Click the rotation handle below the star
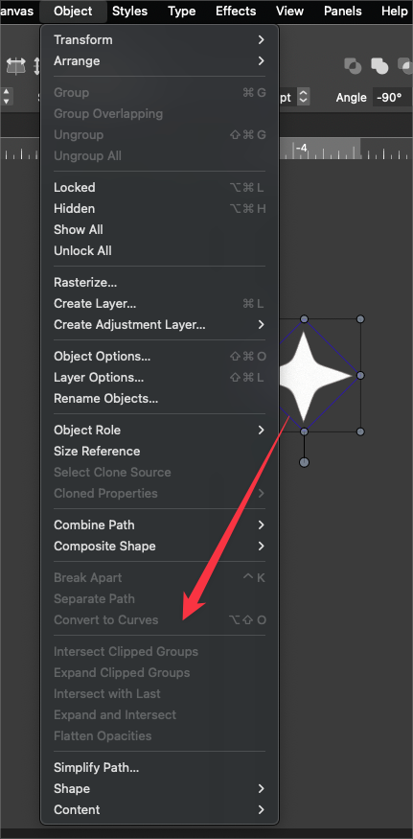The image size is (413, 839). [304, 462]
